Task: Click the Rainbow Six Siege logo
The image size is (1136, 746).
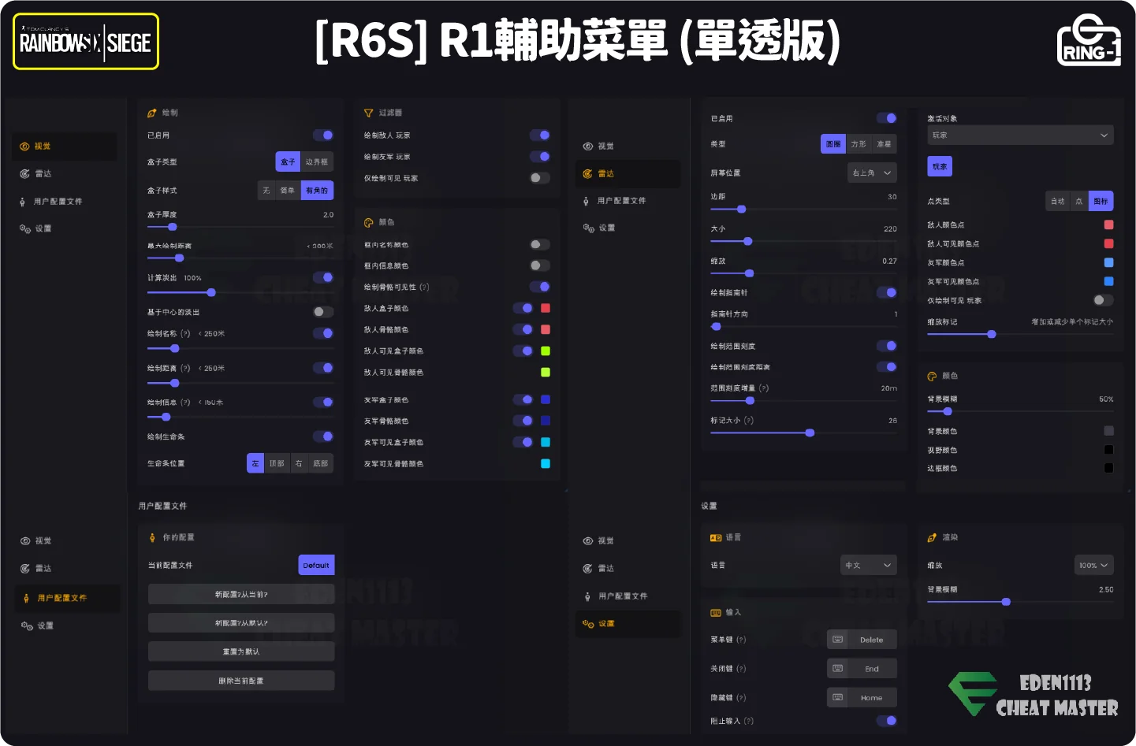Action: pos(86,42)
